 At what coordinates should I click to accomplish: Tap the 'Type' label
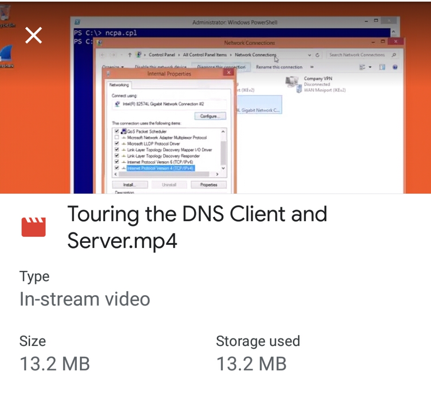click(x=34, y=276)
